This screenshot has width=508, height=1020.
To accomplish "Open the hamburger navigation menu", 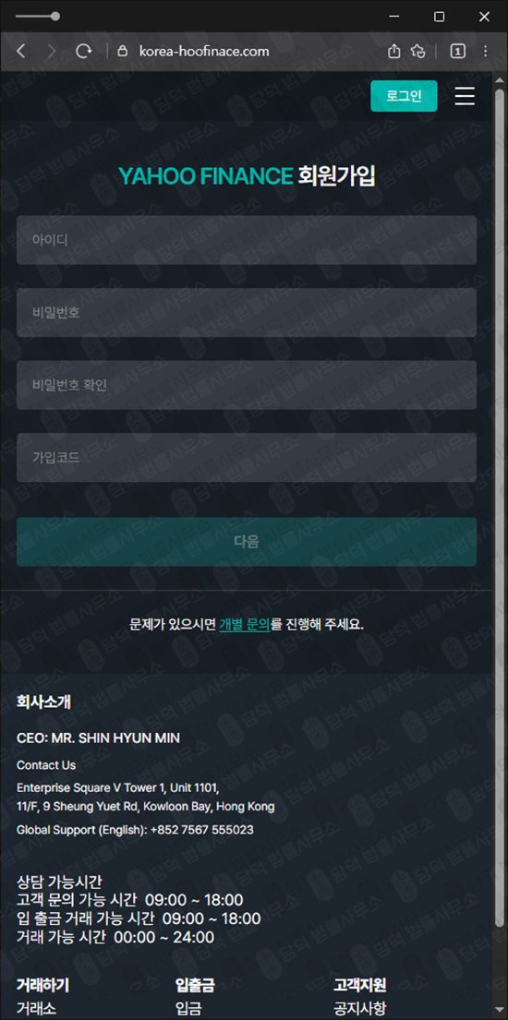I will [x=465, y=96].
